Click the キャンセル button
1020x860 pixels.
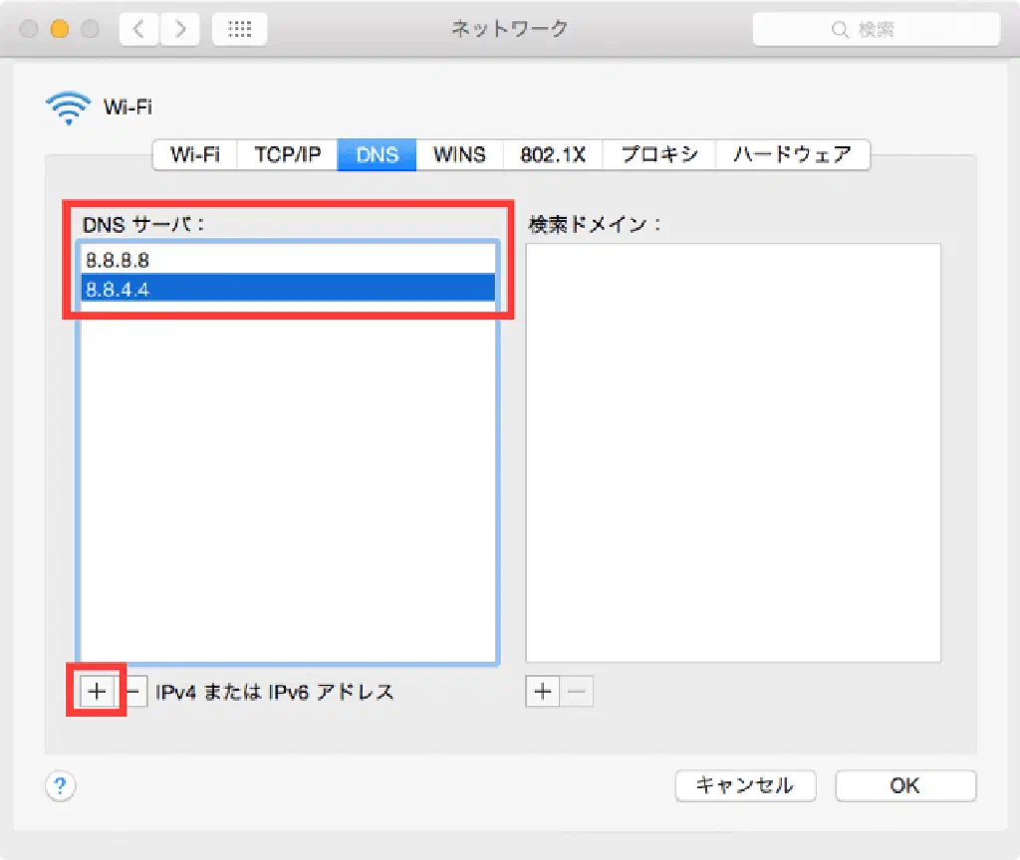pyautogui.click(x=745, y=785)
